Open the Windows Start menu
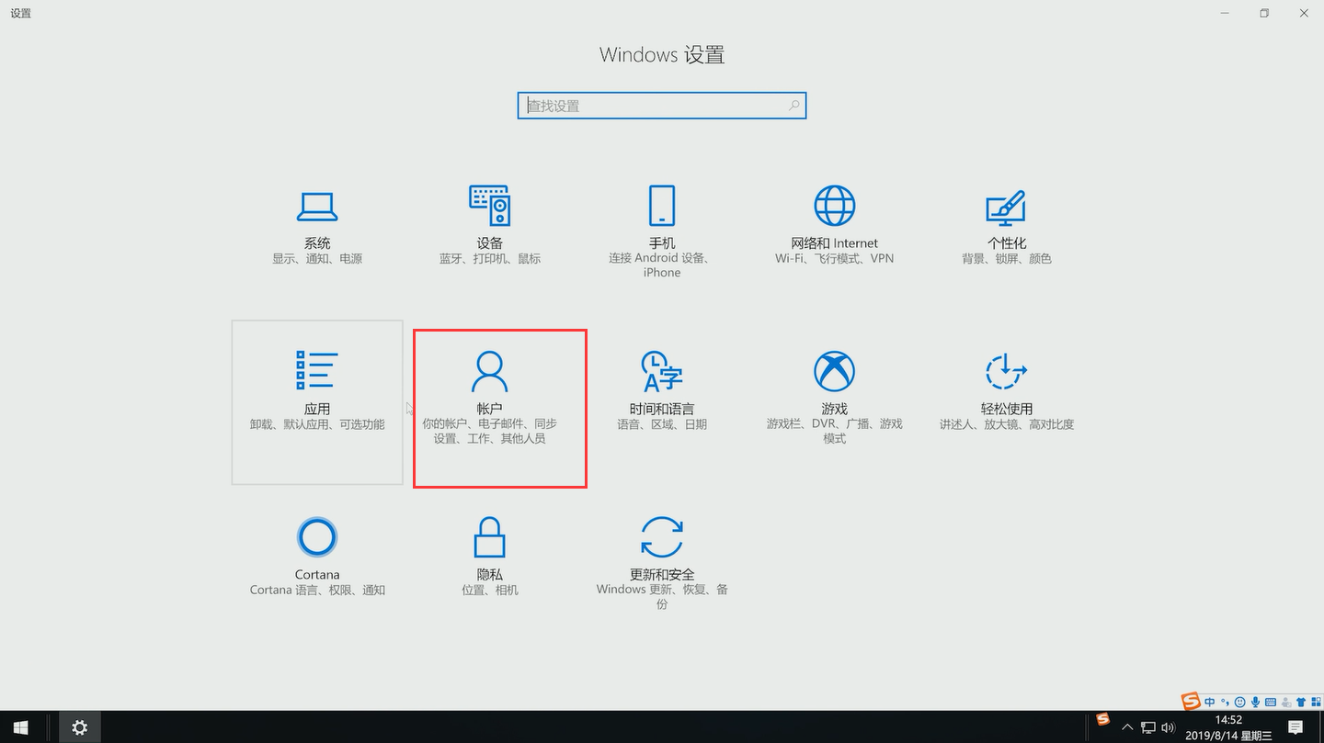 click(x=20, y=727)
